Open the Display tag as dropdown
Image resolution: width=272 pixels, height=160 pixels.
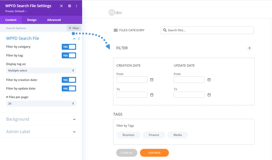click(x=41, y=70)
